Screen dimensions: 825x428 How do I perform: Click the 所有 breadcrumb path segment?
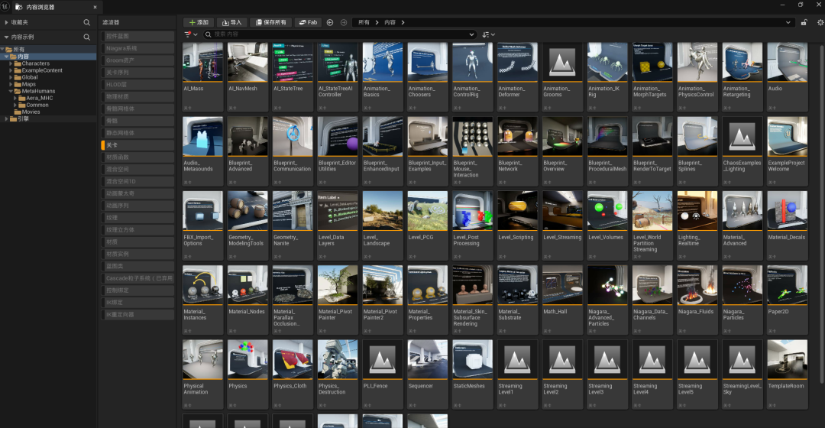pyautogui.click(x=364, y=23)
